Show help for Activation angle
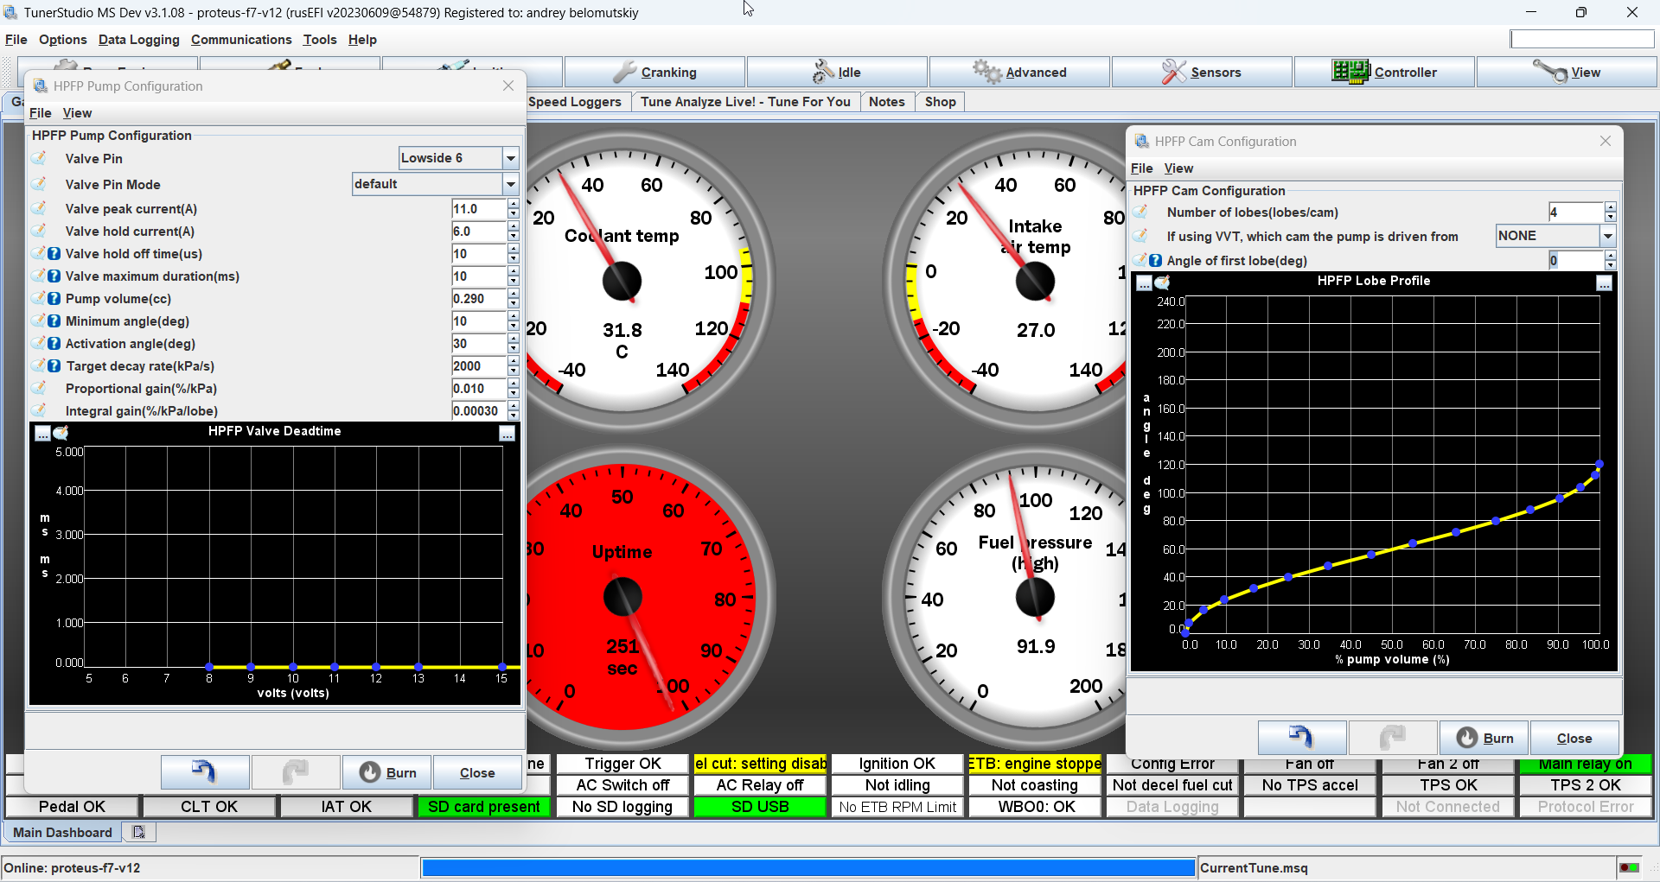The width and height of the screenshot is (1660, 882). [54, 343]
